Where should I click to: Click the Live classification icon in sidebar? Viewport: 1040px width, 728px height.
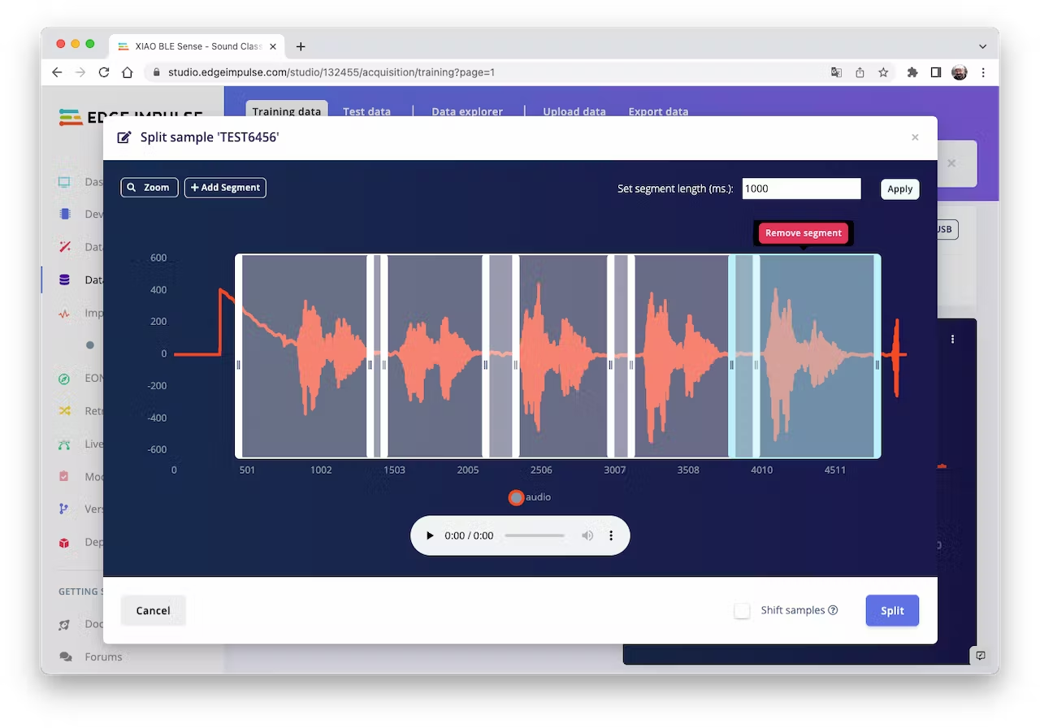click(65, 444)
